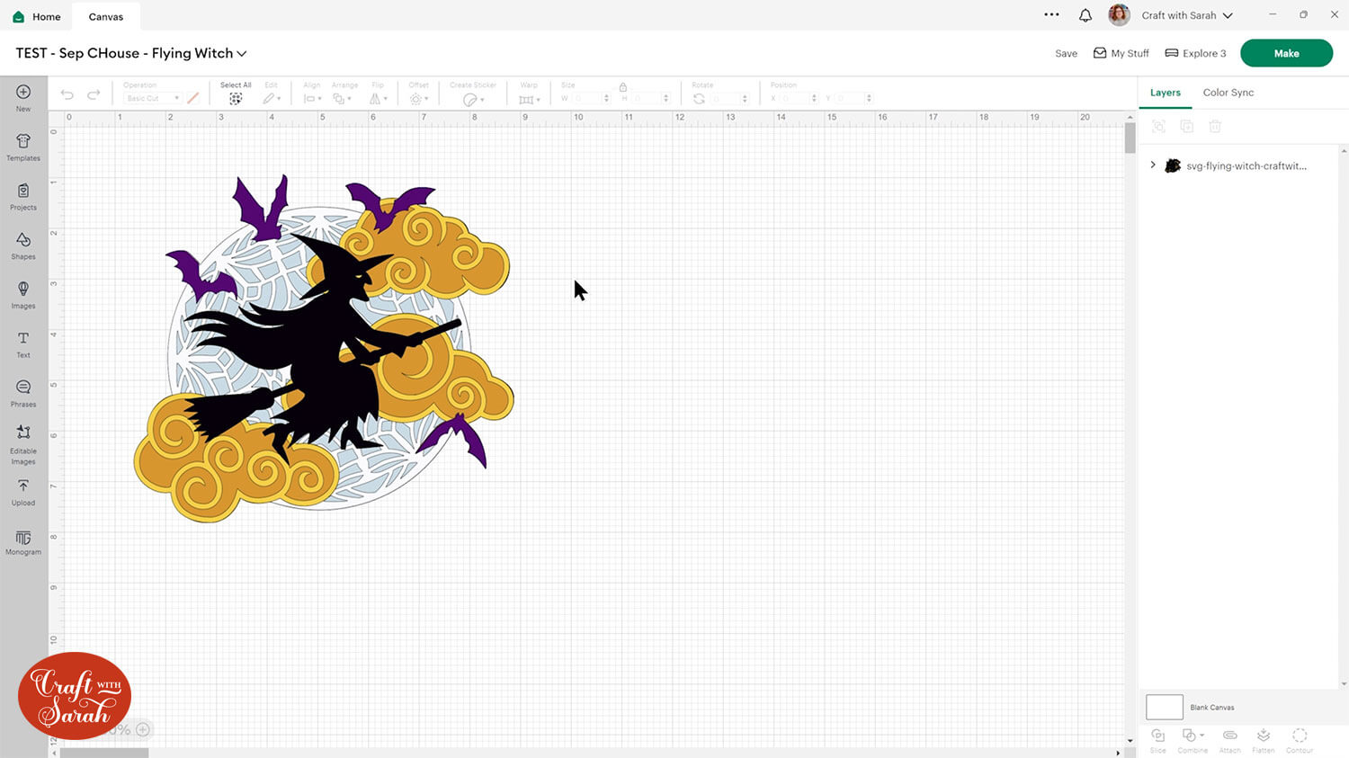1349x758 pixels.
Task: Open the three-dots more menu
Action: coord(1051,14)
